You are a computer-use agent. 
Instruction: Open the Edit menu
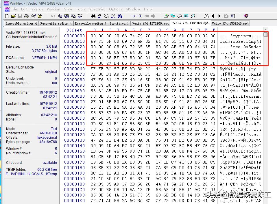(x=24, y=9)
